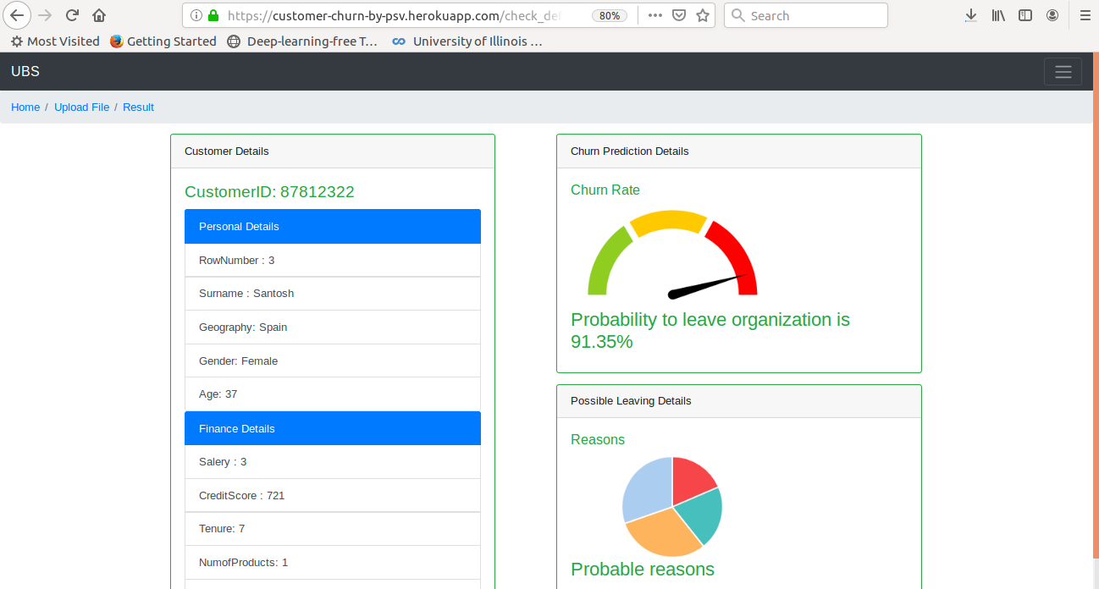The image size is (1099, 589).
Task: Select the Finance Details blue header row
Action: (333, 428)
